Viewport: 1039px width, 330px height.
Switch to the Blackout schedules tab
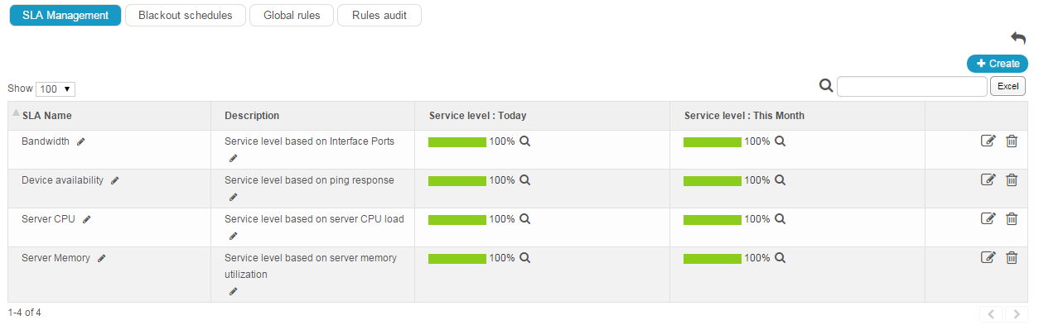(x=186, y=16)
